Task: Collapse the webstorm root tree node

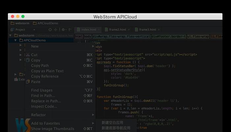Action: (10, 35)
